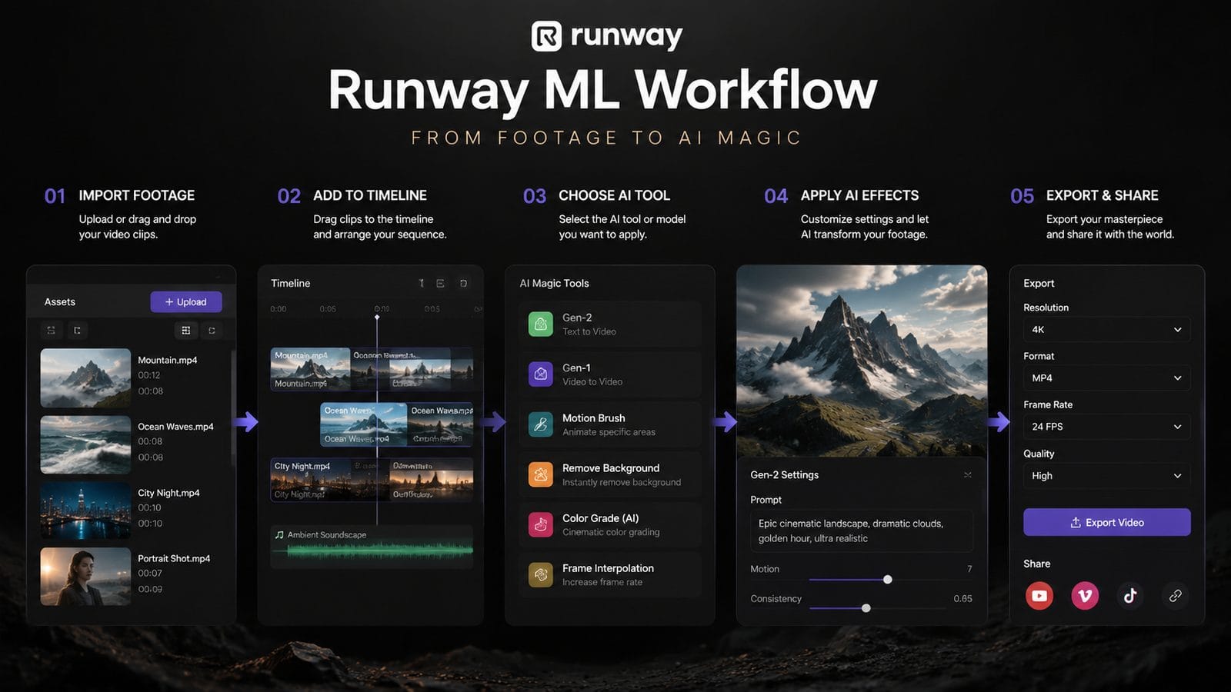Open the Format dropdown showing MP4

(1106, 378)
